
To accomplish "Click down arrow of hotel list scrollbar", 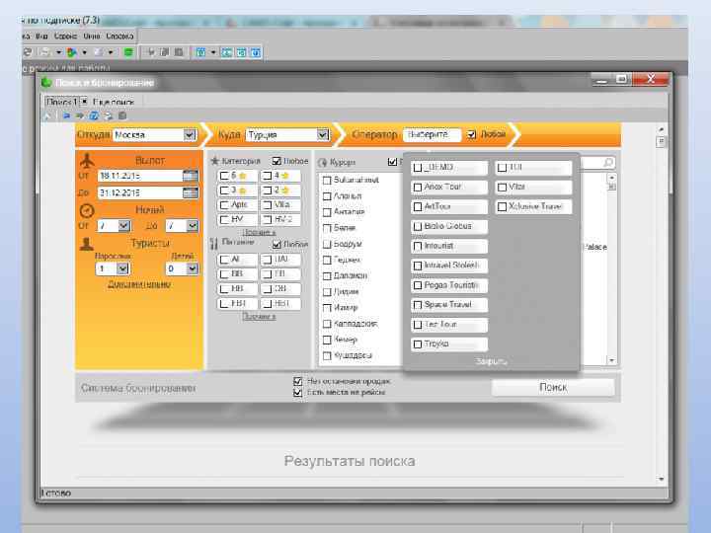I will [x=611, y=360].
